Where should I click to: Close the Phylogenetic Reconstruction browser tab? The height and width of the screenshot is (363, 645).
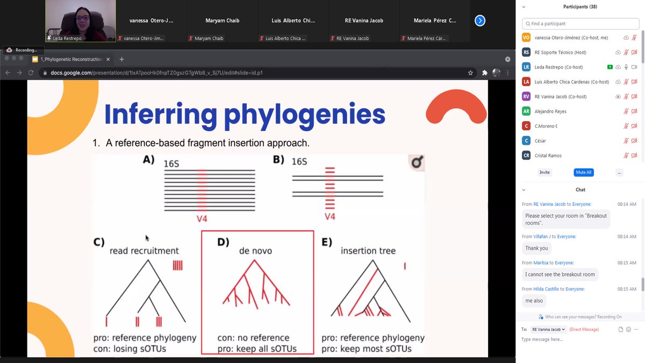pyautogui.click(x=108, y=59)
